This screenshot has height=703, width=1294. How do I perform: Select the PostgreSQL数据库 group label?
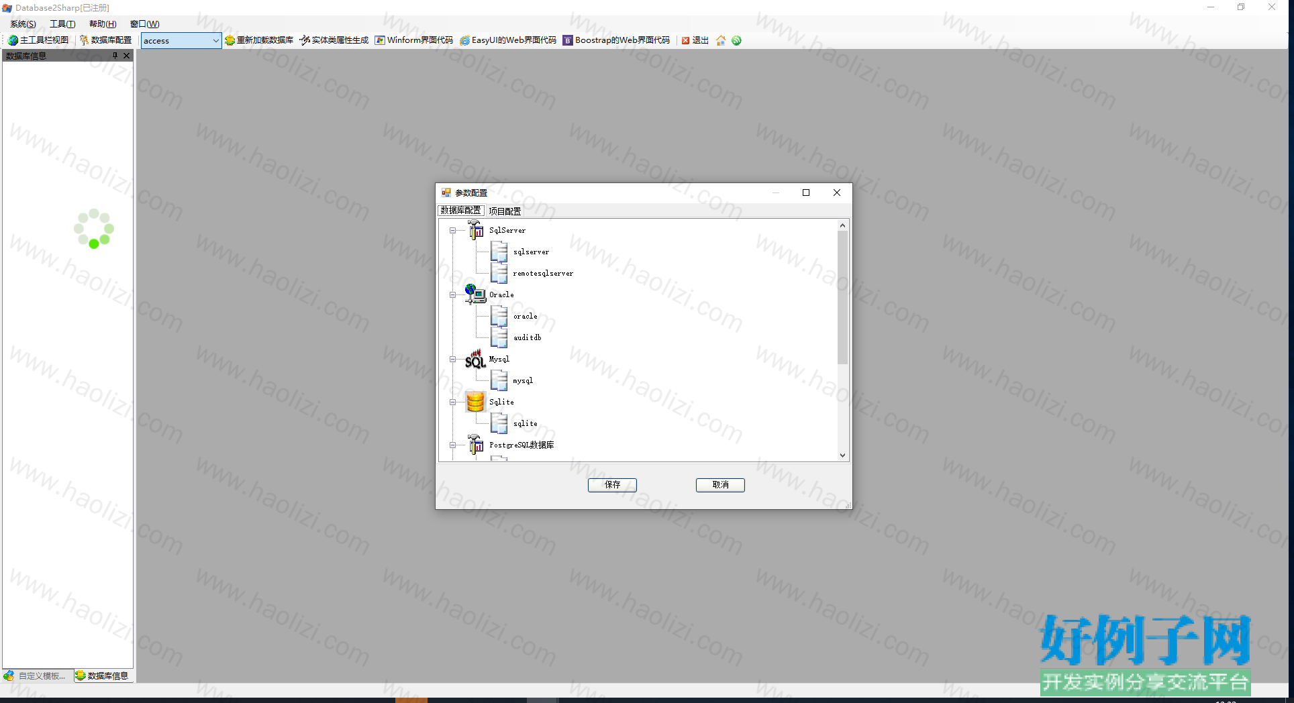(x=521, y=445)
